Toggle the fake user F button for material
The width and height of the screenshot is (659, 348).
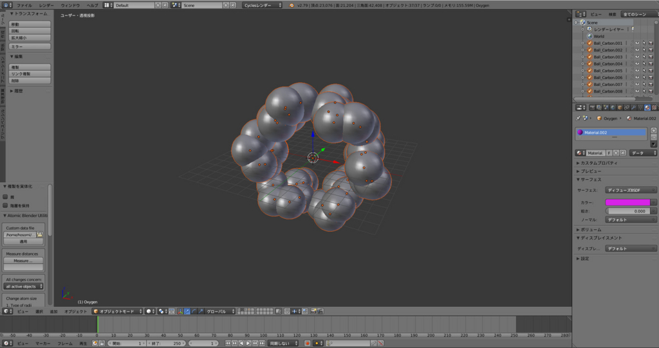click(x=609, y=153)
